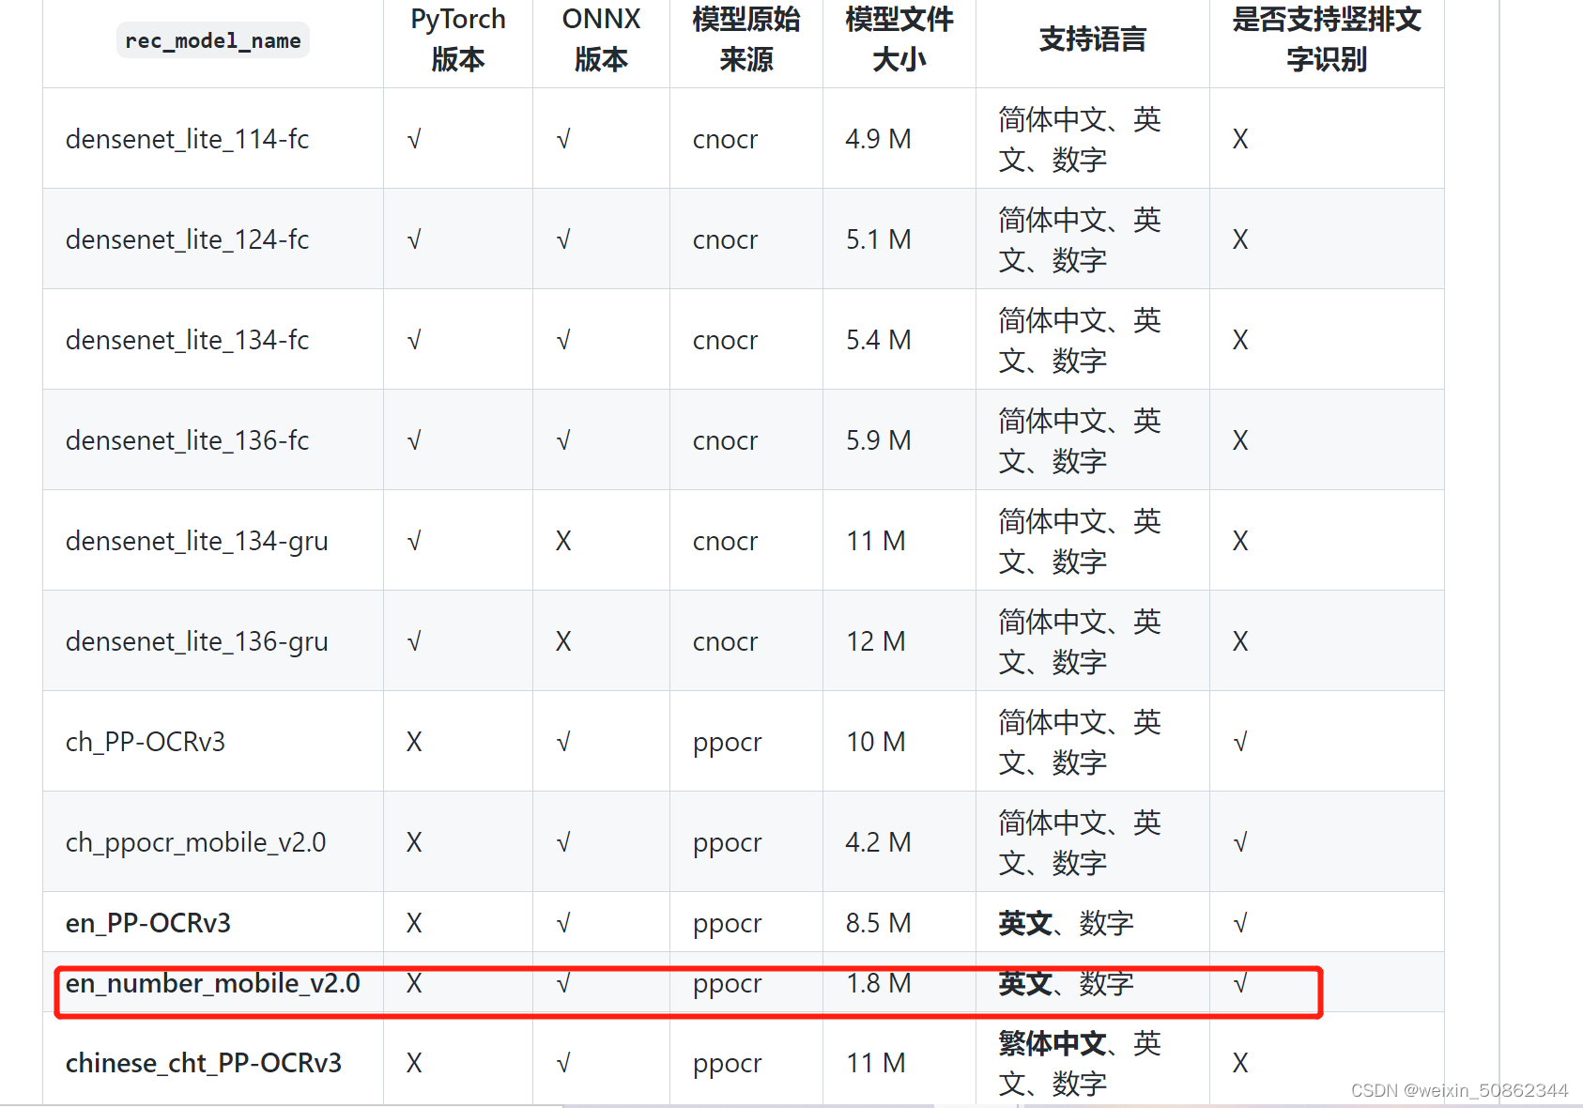This screenshot has width=1583, height=1108.
Task: Select the ch_ppocr_mobile_v2.0 model name
Action: (x=195, y=842)
